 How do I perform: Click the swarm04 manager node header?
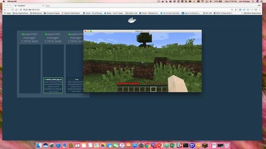(x=30, y=38)
